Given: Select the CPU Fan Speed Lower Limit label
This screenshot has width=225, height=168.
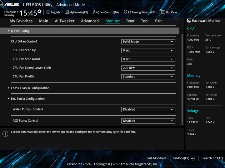Looking at the screenshot, I should click(x=32, y=68).
